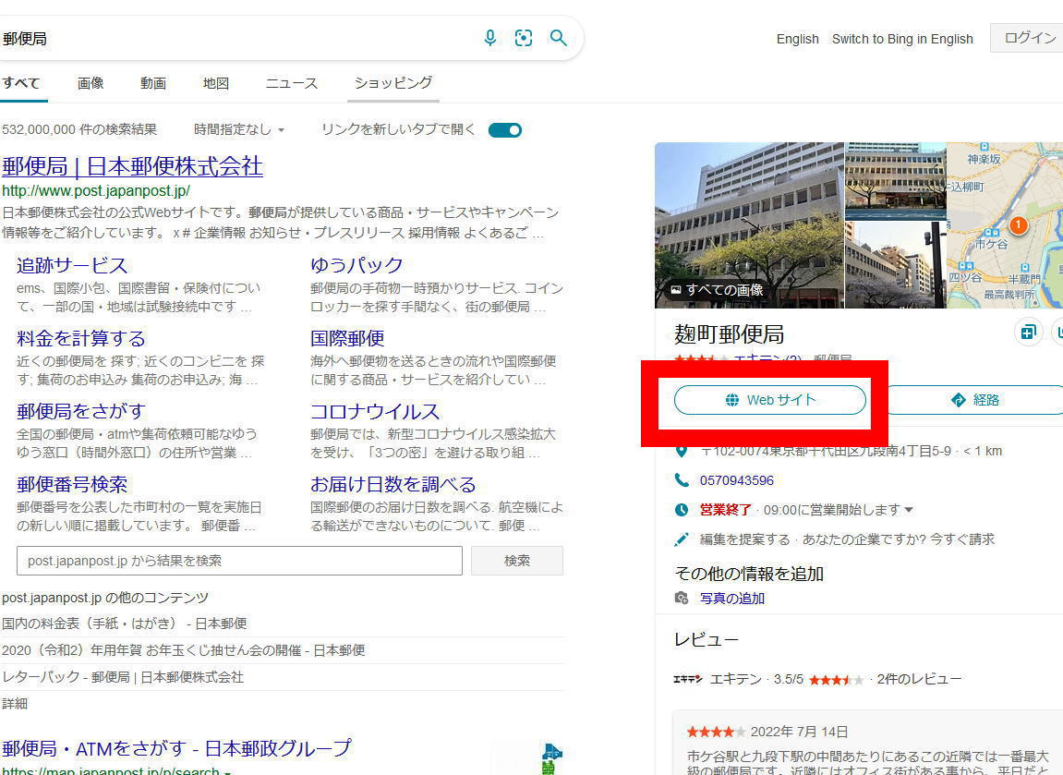
Task: Click the English language link
Action: coord(797,40)
